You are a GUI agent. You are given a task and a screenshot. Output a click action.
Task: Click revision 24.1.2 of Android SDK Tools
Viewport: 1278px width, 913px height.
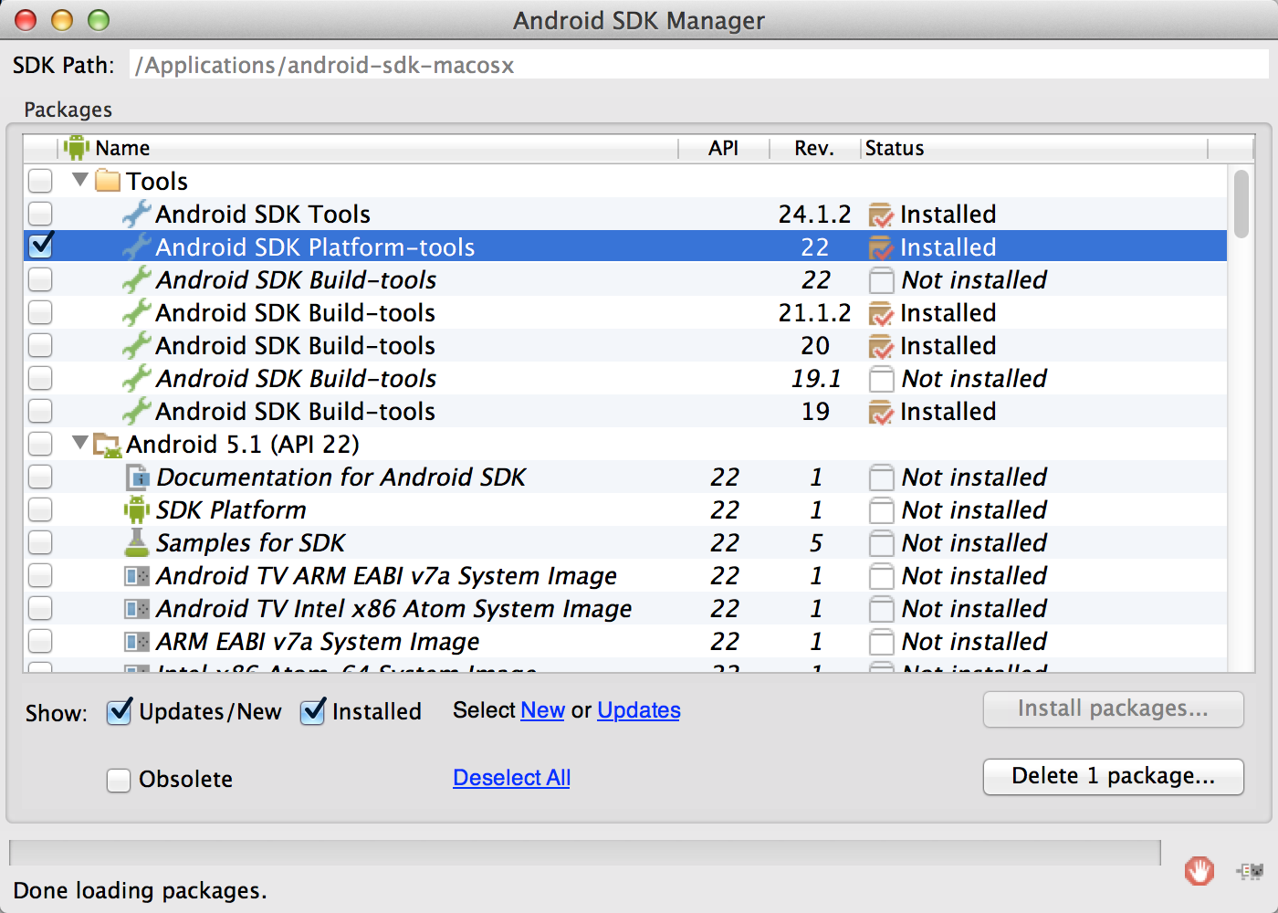point(814,215)
